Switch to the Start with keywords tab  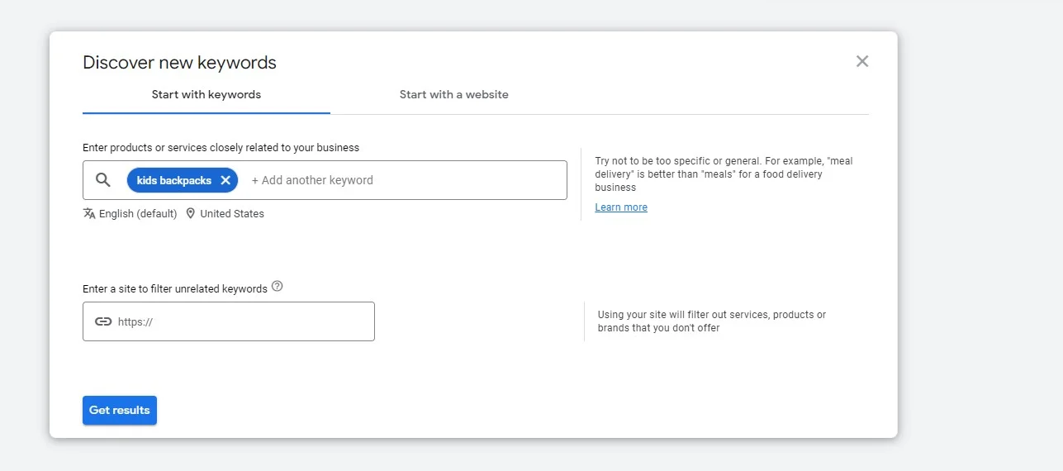pos(206,95)
